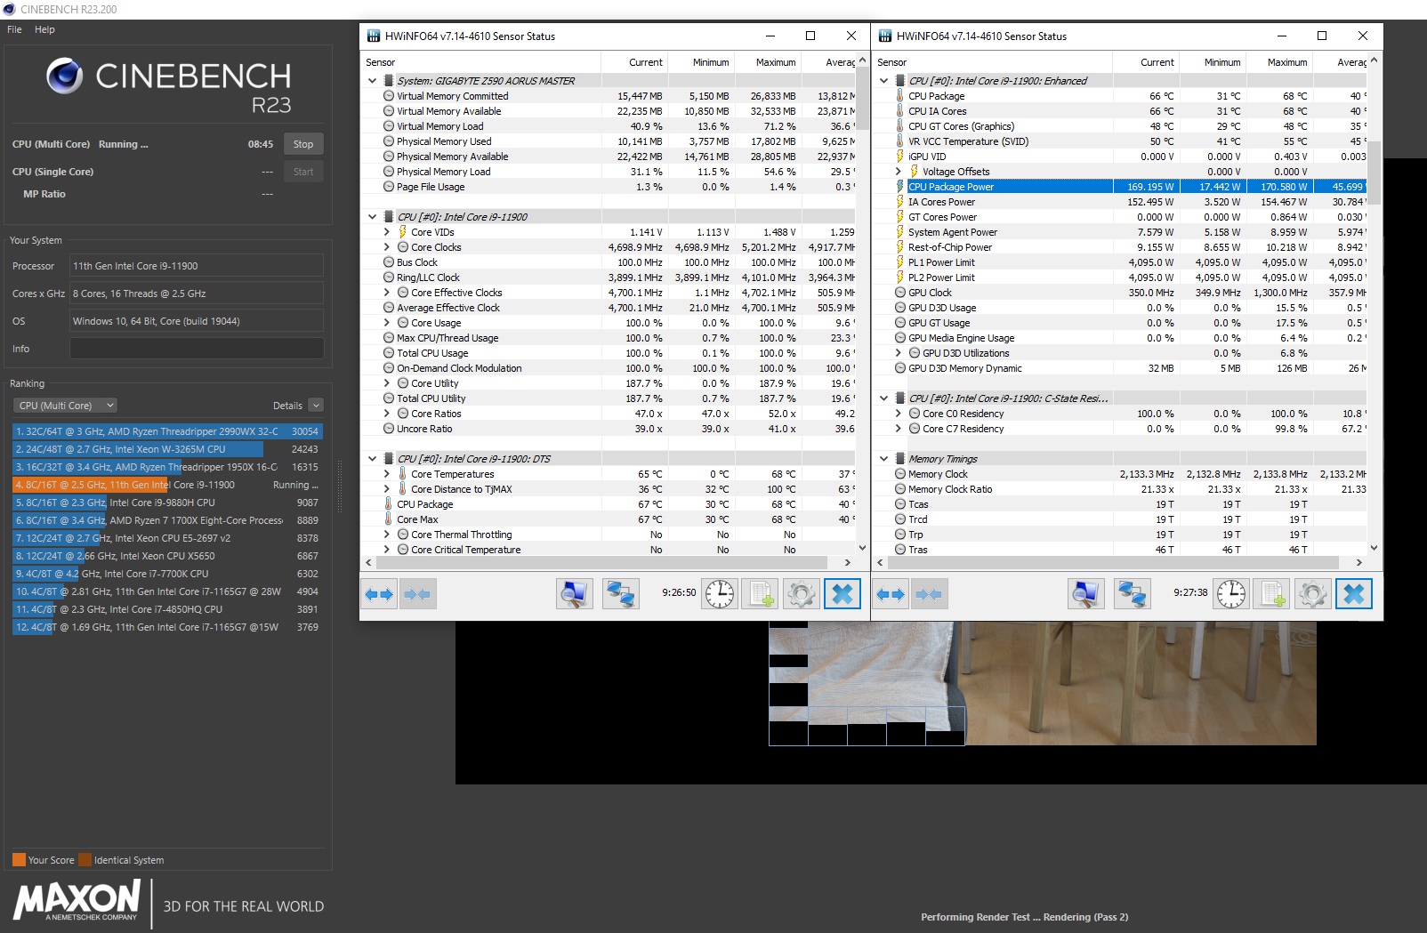Viewport: 1427px width, 933px height.
Task: Click the Maximum column header in right HWiNFO window
Action: pos(1278,62)
